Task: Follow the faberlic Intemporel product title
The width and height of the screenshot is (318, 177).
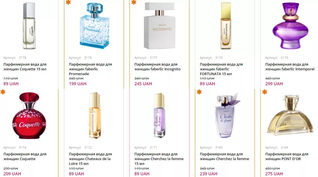Action: point(290,67)
